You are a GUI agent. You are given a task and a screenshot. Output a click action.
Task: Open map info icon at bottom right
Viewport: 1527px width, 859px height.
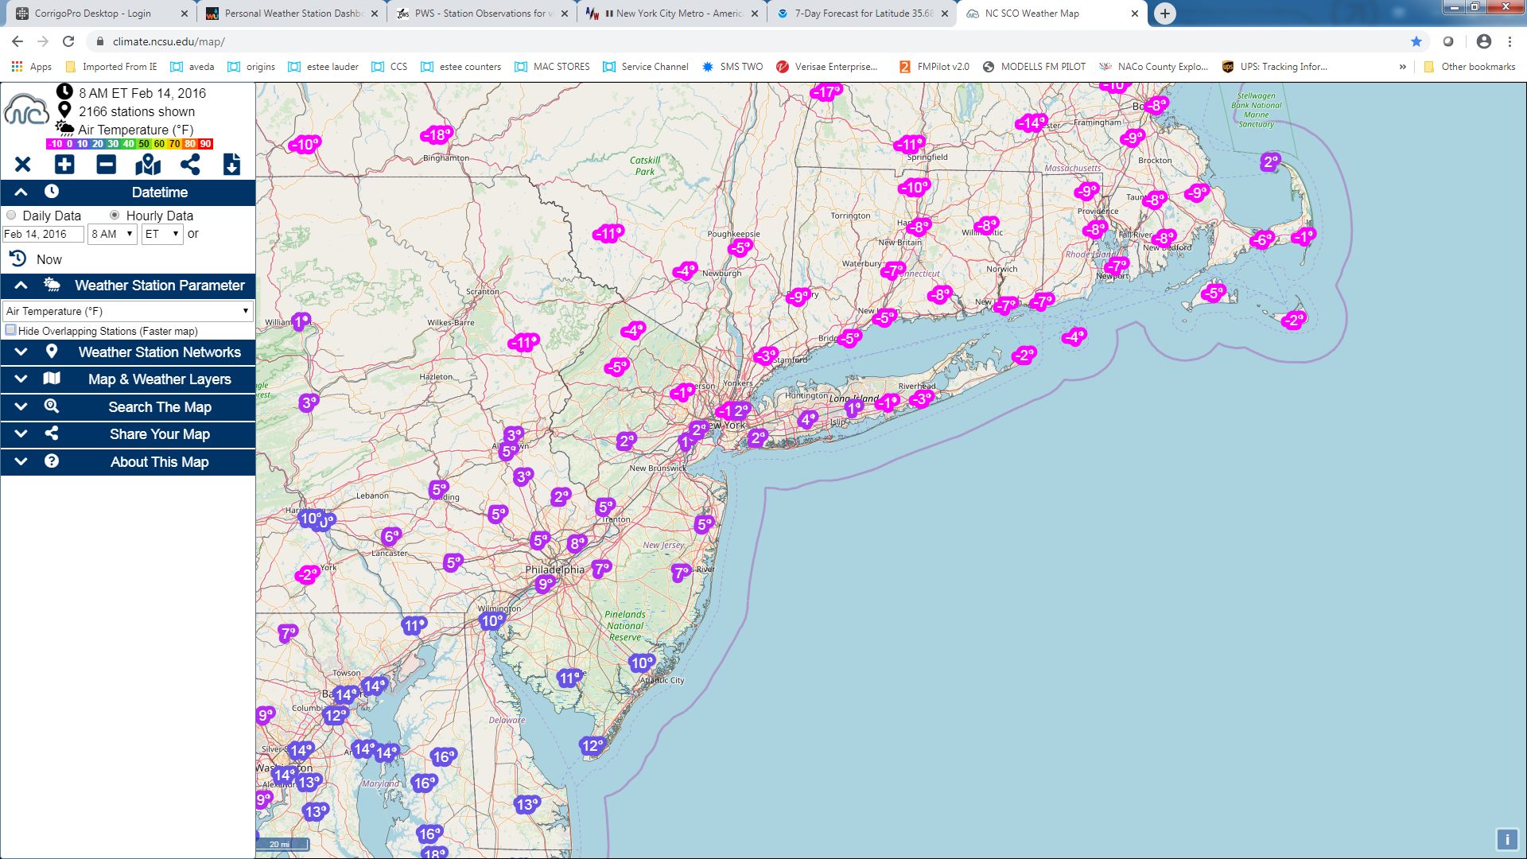[x=1506, y=839]
